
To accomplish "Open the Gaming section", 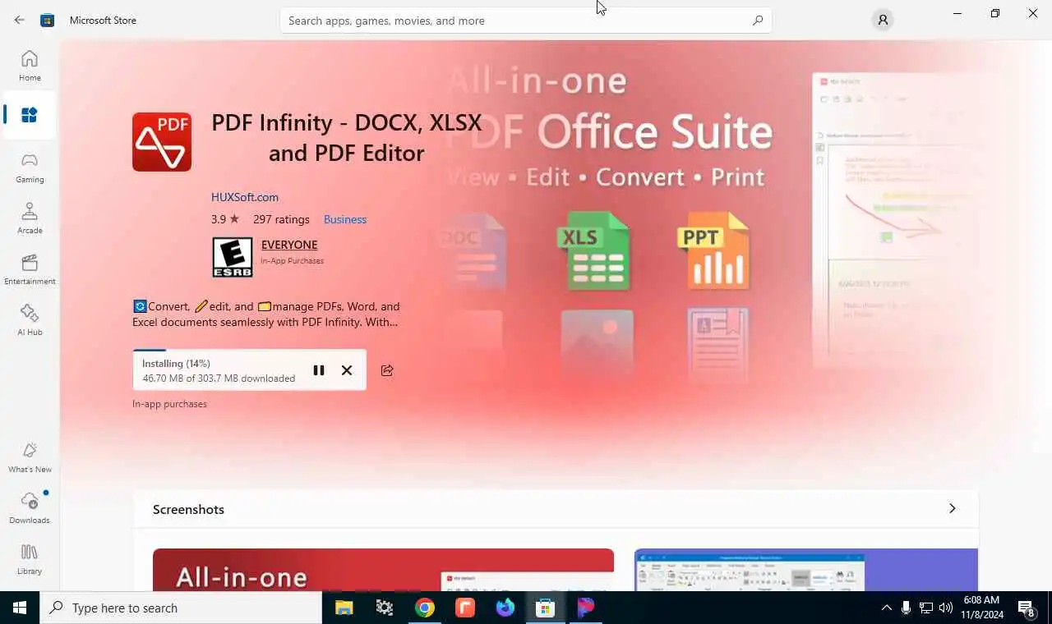I will point(30,167).
